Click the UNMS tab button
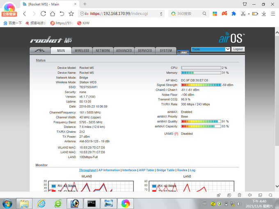Screen dimensions: 279x209 tap(183, 52)
